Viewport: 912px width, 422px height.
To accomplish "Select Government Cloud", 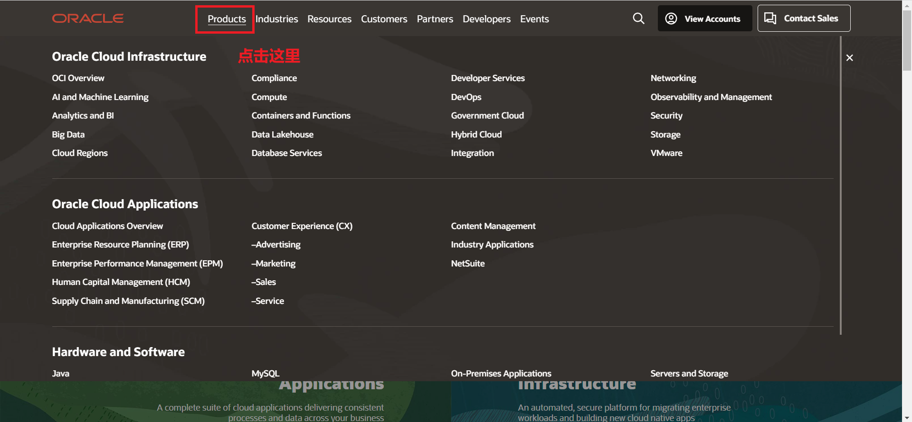I will [487, 116].
